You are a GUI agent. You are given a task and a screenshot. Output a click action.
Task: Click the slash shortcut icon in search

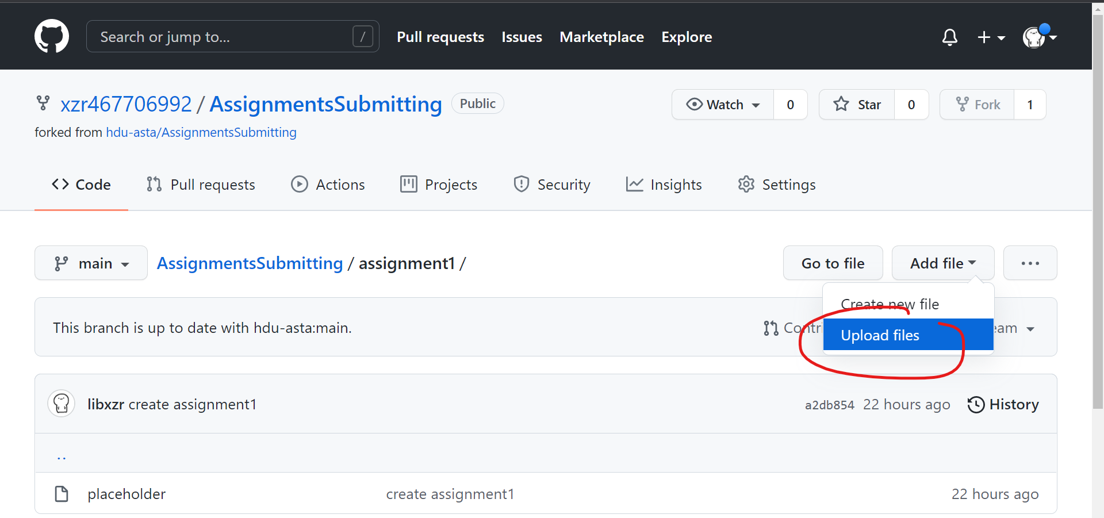point(362,37)
